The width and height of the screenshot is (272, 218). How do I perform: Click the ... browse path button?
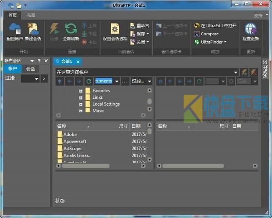[x=125, y=81]
